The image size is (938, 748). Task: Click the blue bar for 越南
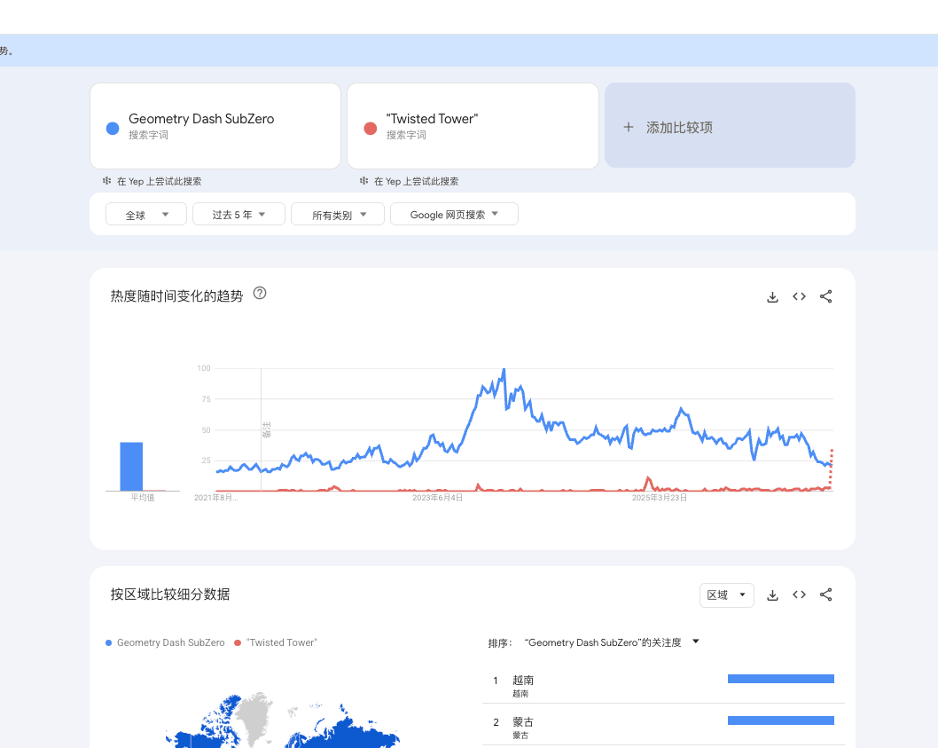(781, 679)
